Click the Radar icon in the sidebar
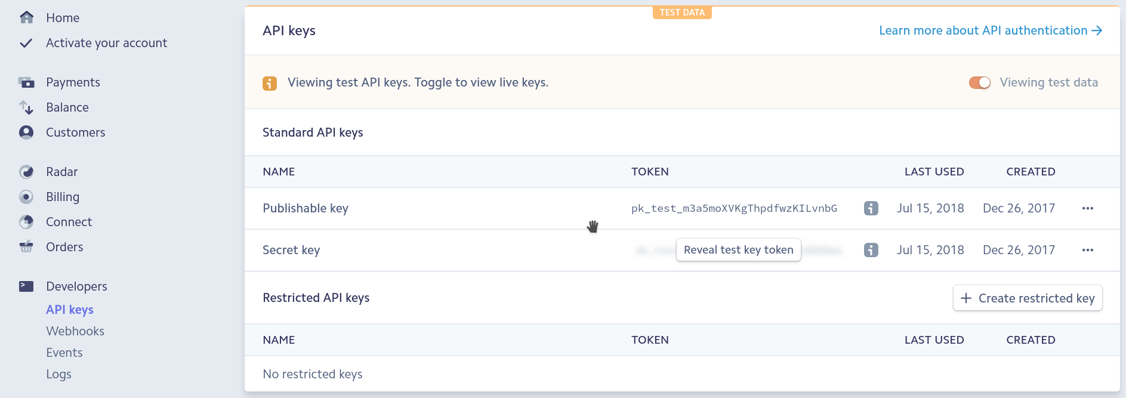This screenshot has height=398, width=1126. coord(26,172)
